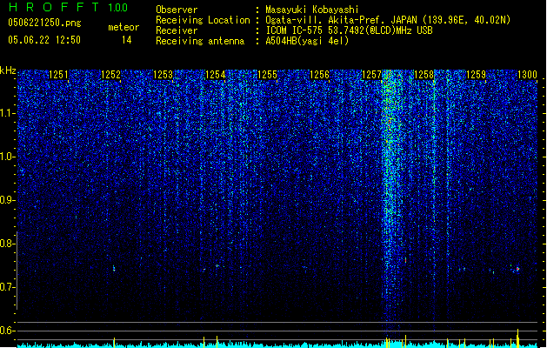Click the 1.0 kHz axis label
This screenshot has height=348, width=547.
pyautogui.click(x=8, y=157)
